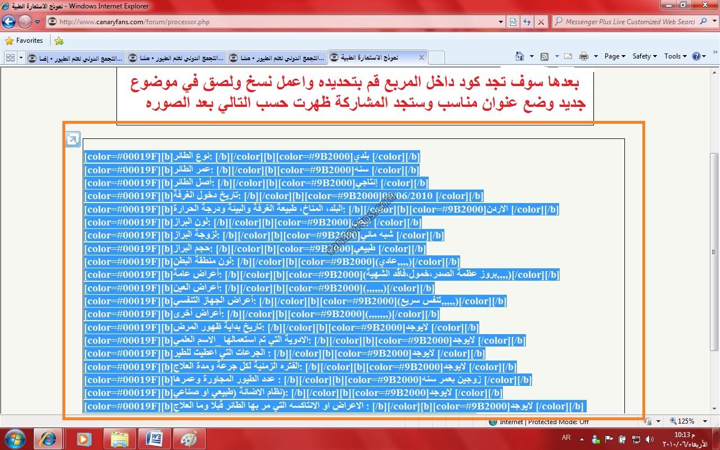Open the Quick Tabs thumbnail view

[x=10, y=57]
